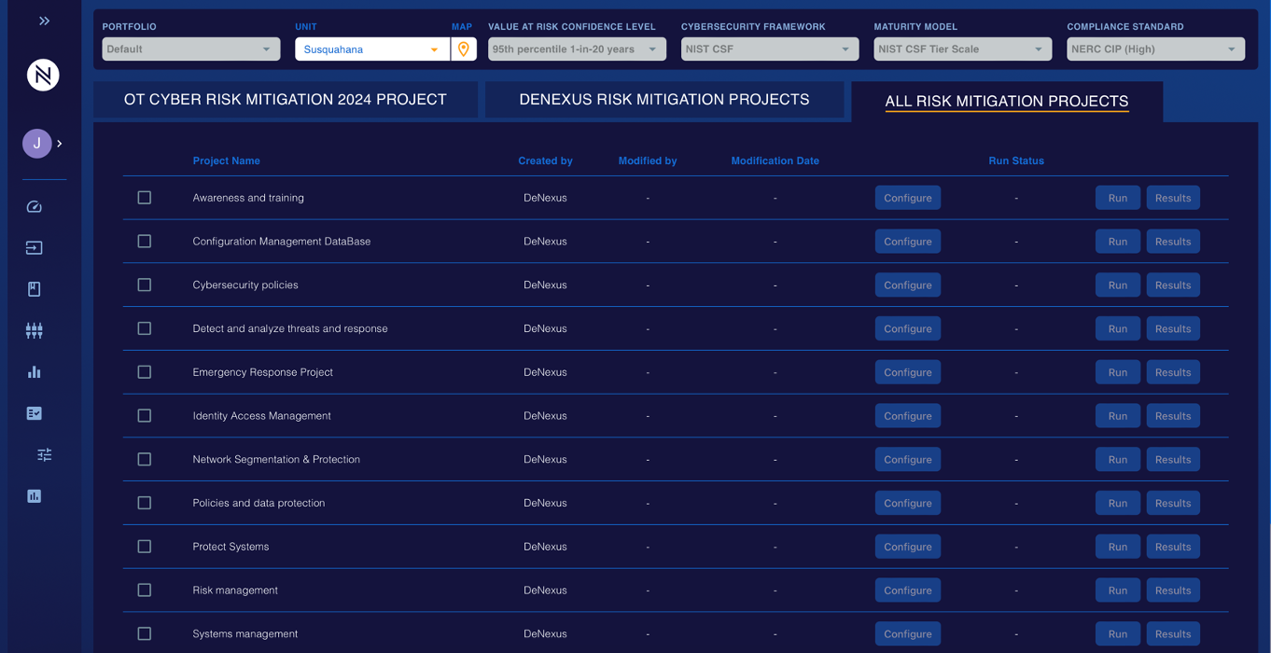This screenshot has height=653, width=1271.
Task: Expand the Compliance Standard dropdown
Action: 1154,49
